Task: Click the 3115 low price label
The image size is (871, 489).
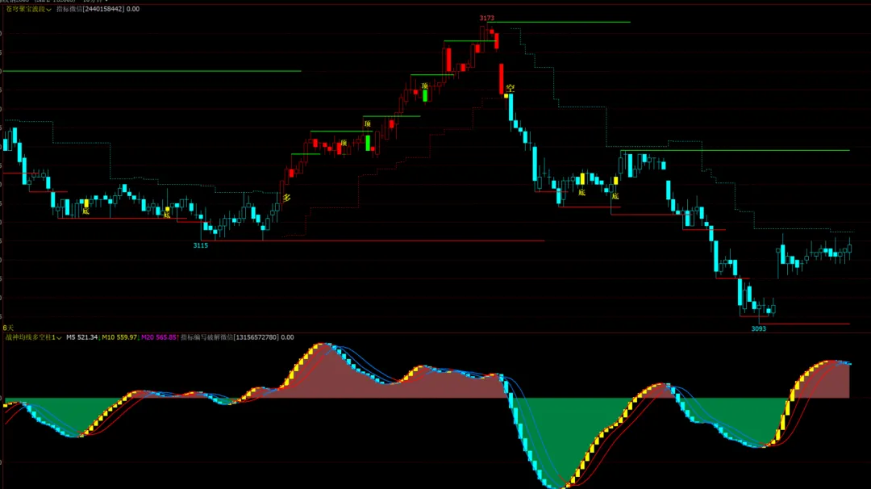Action: pyautogui.click(x=201, y=245)
